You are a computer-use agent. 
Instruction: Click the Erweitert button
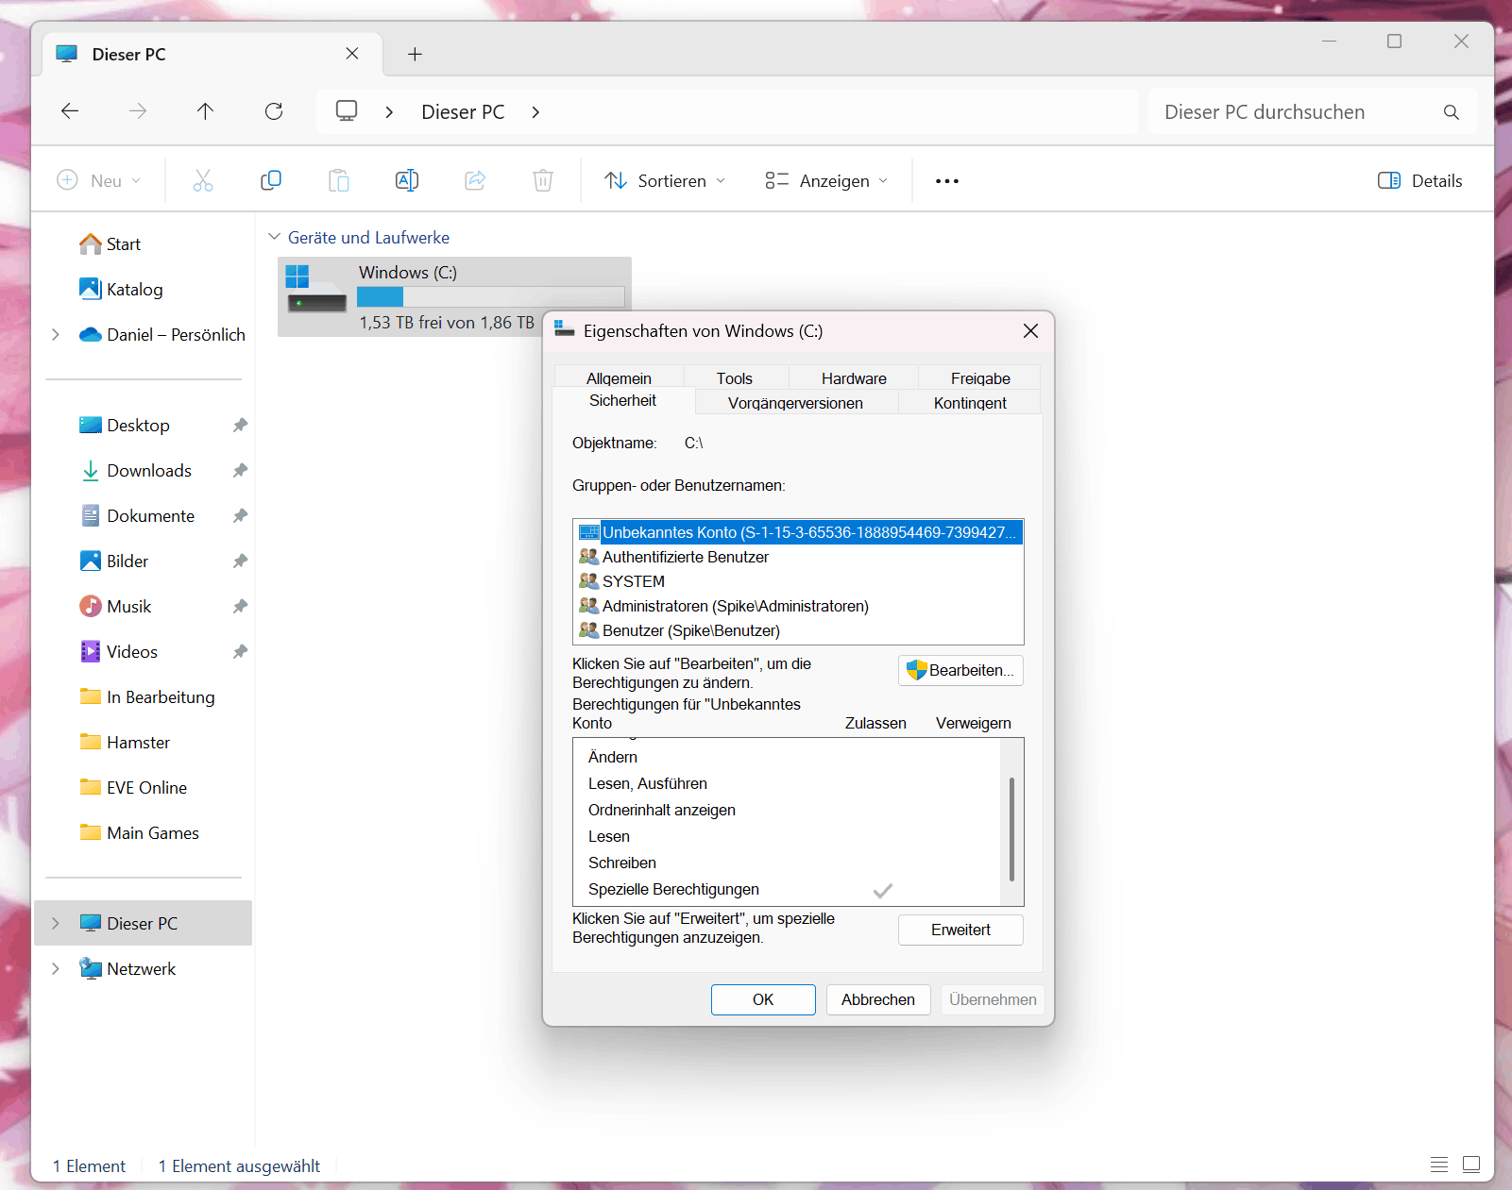pos(960,930)
